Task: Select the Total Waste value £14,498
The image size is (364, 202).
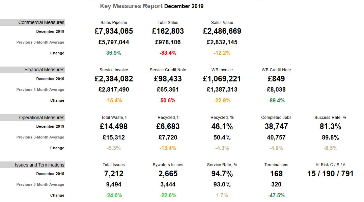Action: [x=114, y=126]
